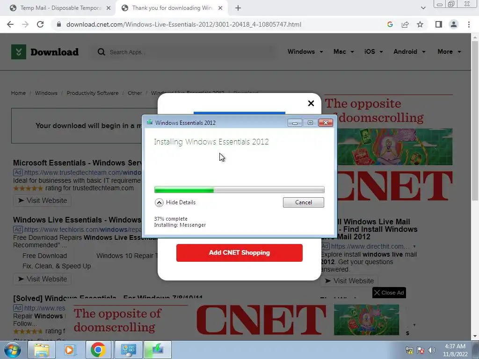Viewport: 479px width, 359px height.
Task: Open the Fix, Clean, & Speed Up sitelink
Action: click(x=57, y=266)
